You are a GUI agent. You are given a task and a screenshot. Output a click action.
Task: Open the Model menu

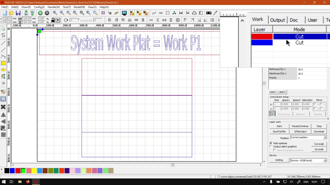pyautogui.click(x=79, y=7)
